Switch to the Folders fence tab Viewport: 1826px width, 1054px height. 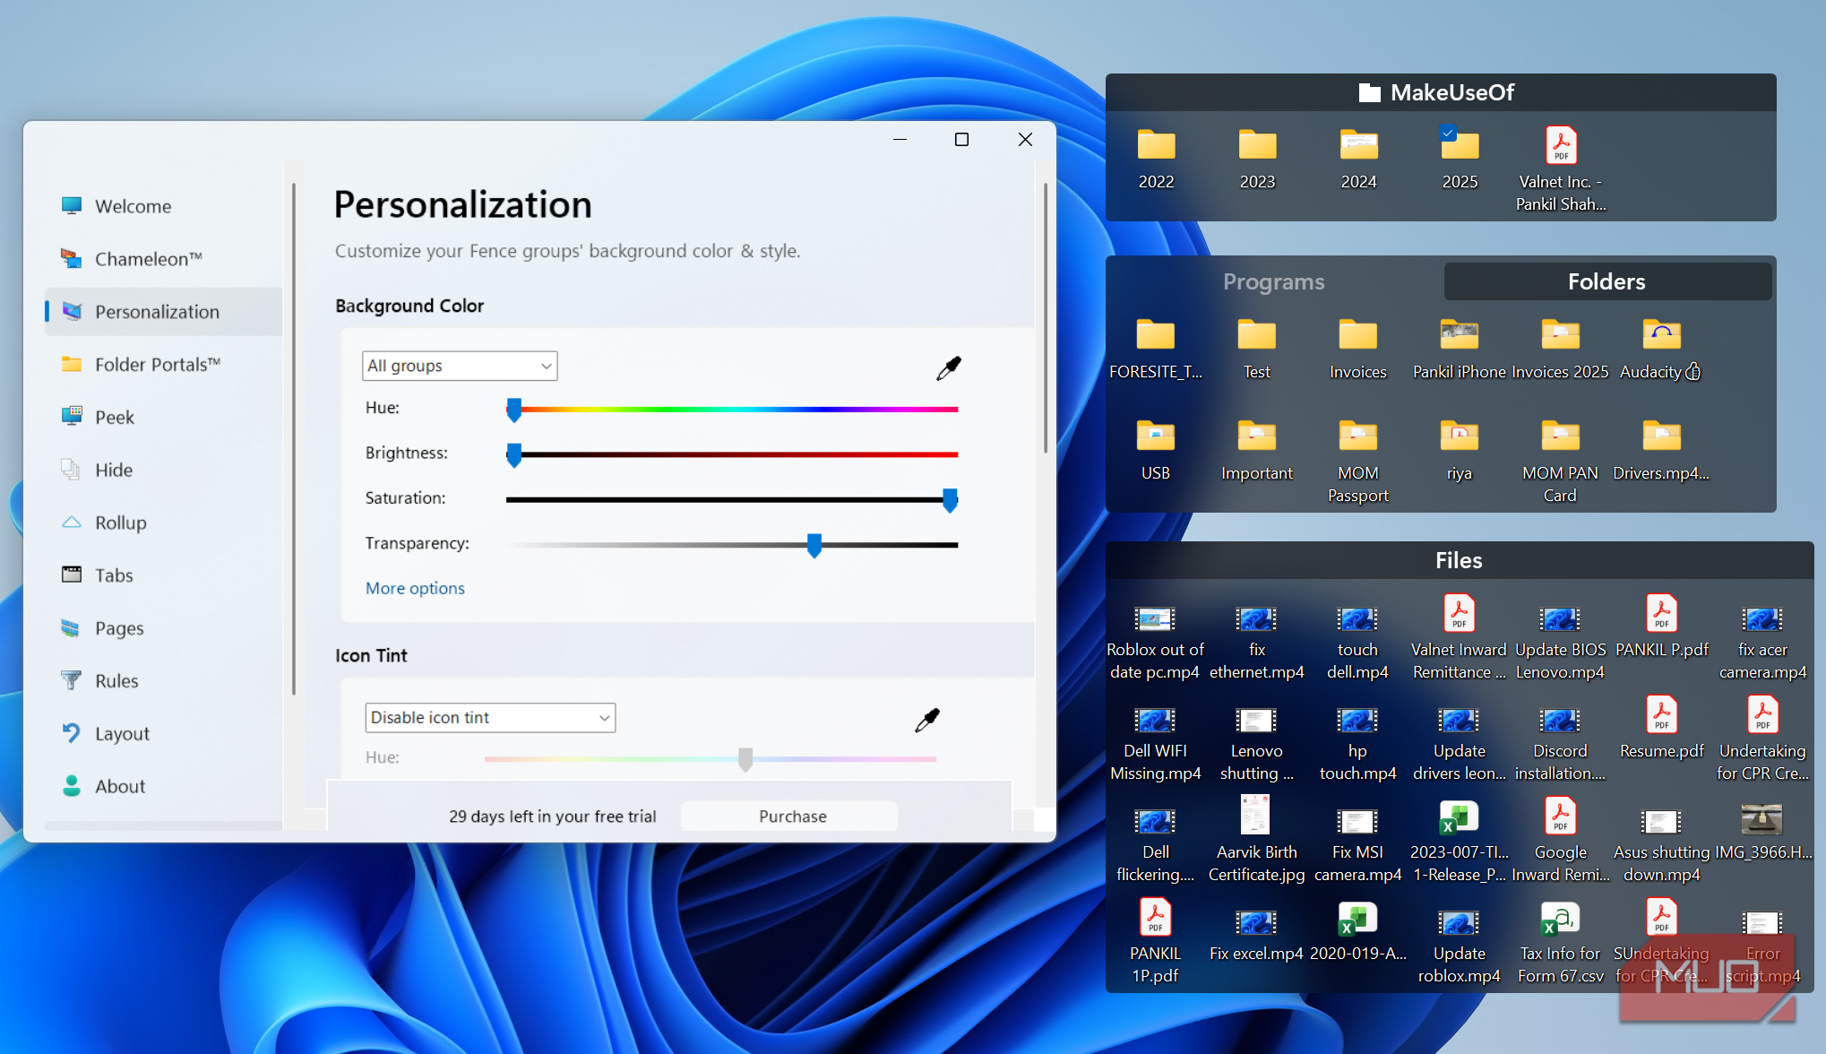(x=1606, y=282)
